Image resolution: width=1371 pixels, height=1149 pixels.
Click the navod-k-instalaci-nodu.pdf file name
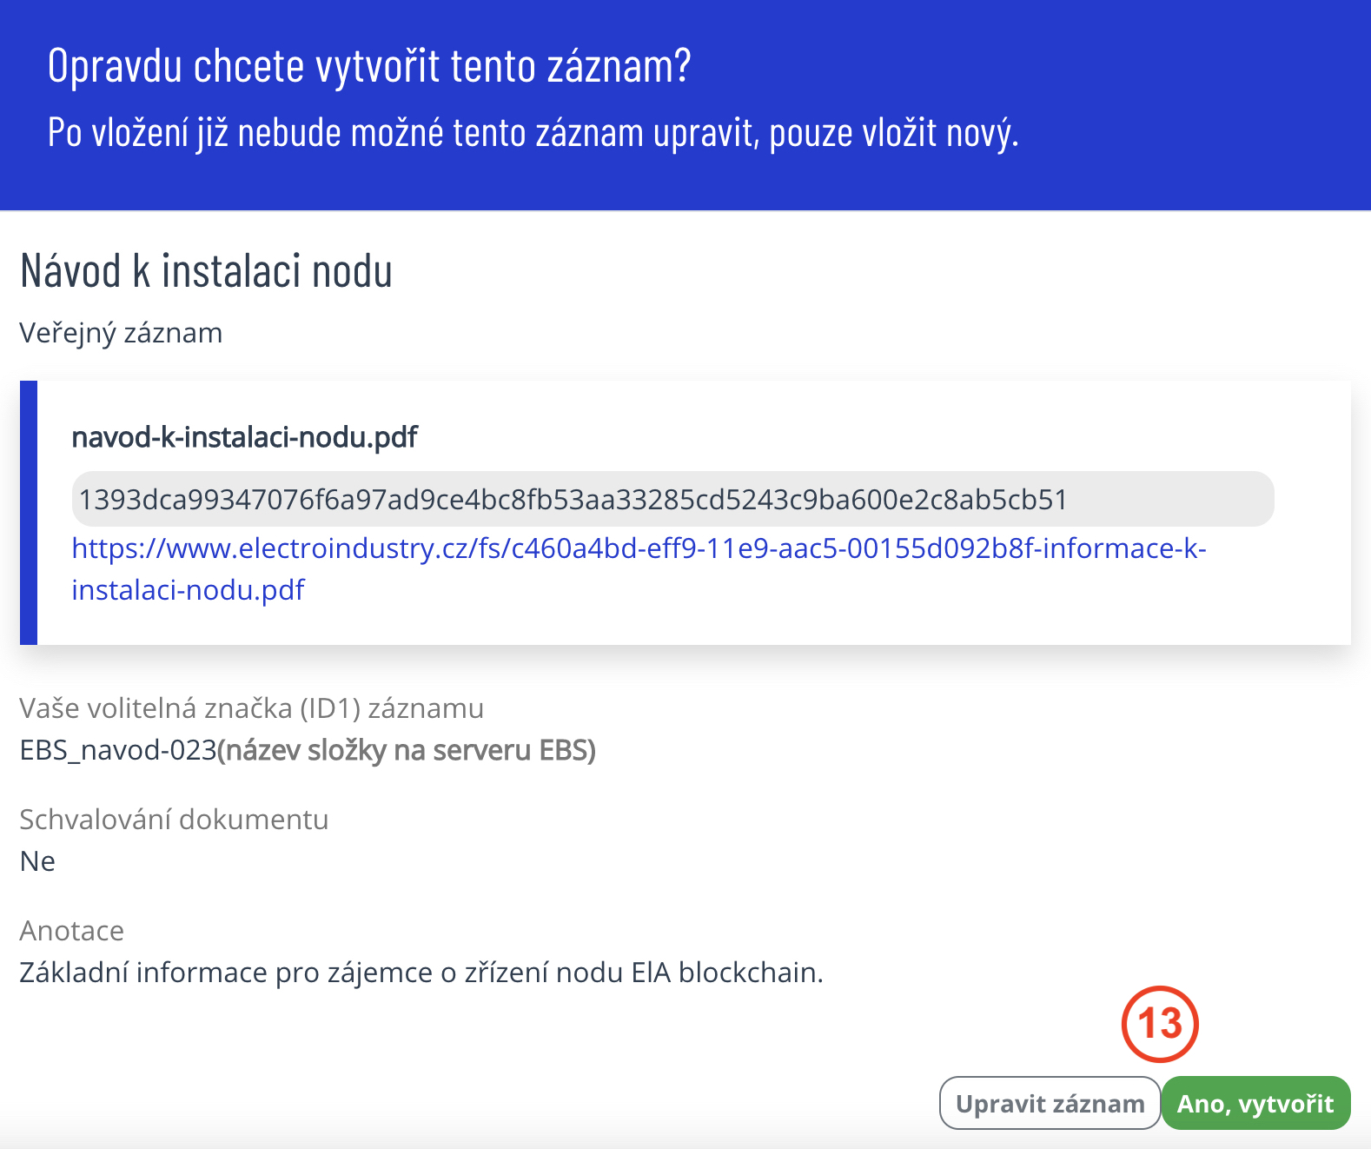244,437
